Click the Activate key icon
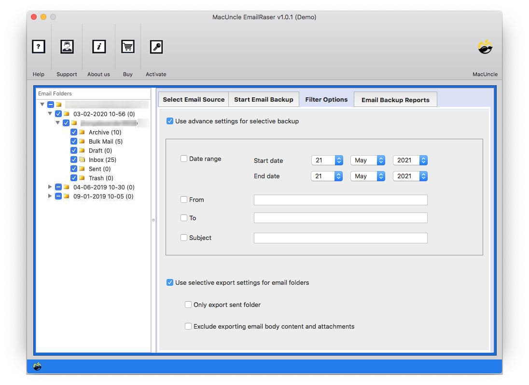This screenshot has height=385, width=529. pyautogui.click(x=156, y=46)
